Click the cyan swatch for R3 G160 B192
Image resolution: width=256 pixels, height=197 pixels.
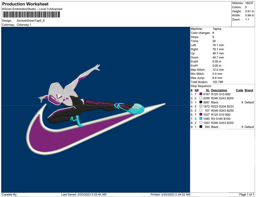201,118
